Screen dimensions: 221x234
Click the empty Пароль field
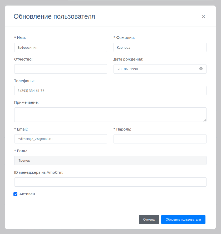(x=160, y=139)
